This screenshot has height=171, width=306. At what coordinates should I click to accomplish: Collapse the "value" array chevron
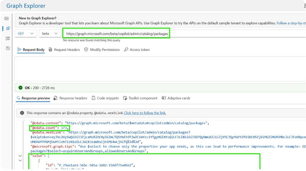20,156
